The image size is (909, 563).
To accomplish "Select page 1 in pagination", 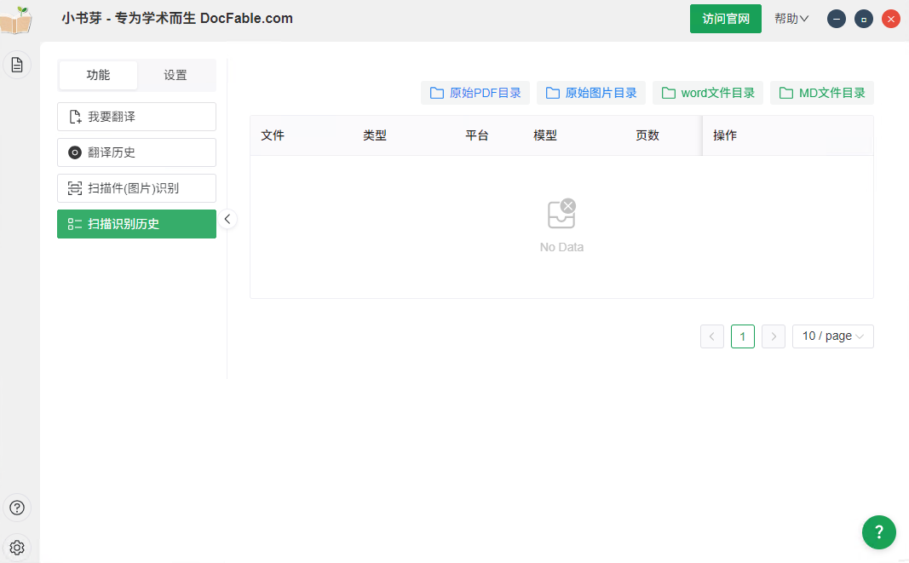I will (742, 336).
